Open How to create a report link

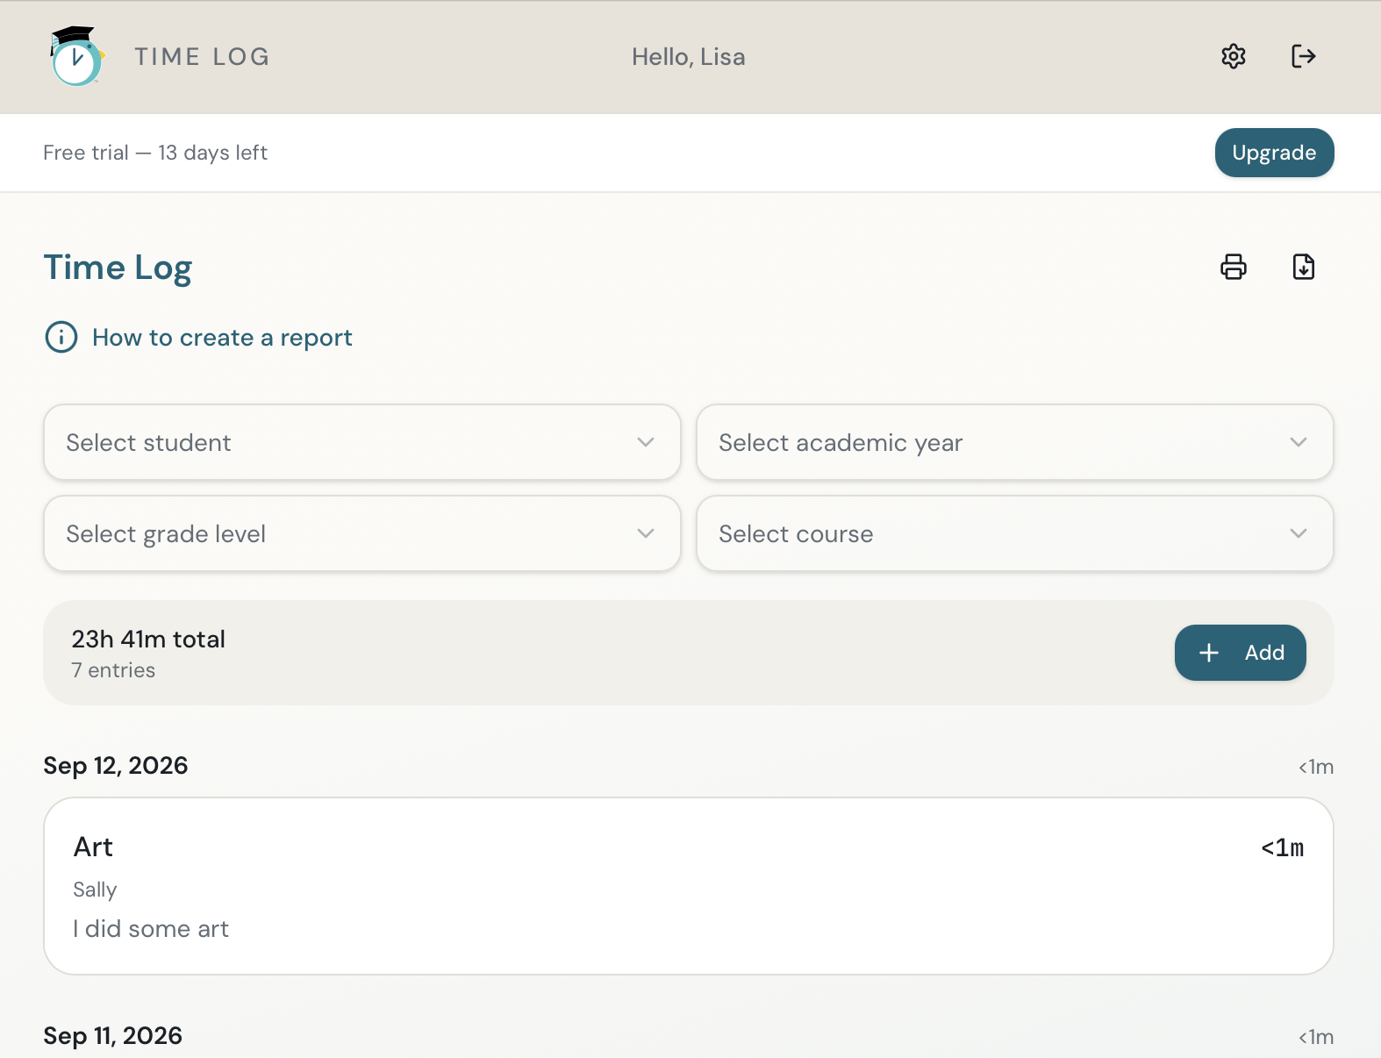[x=222, y=338]
